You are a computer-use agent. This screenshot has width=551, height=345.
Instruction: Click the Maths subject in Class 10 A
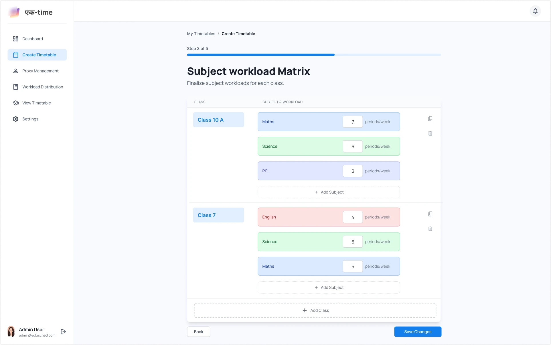[268, 122]
